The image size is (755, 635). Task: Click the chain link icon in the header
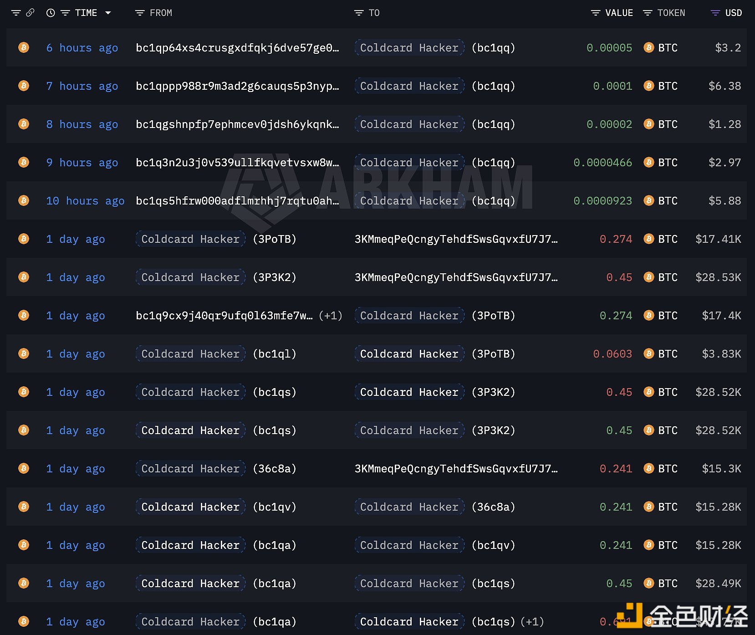[30, 13]
